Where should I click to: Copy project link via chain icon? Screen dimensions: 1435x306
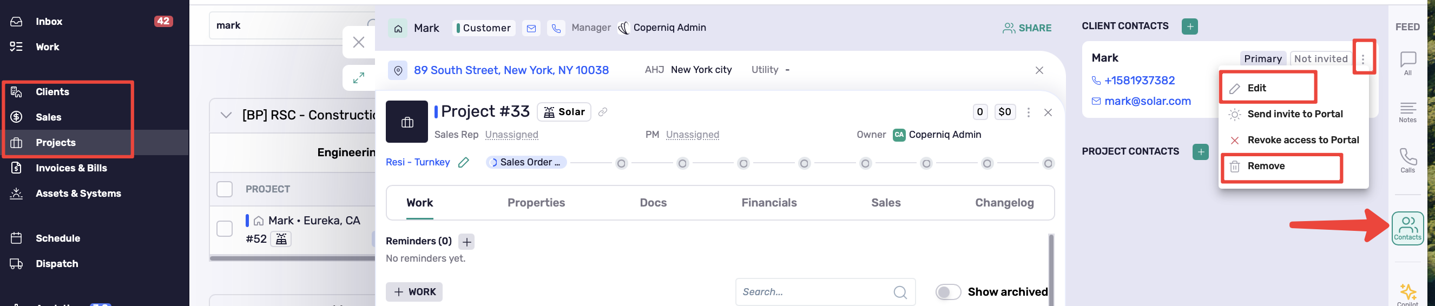[x=602, y=112]
